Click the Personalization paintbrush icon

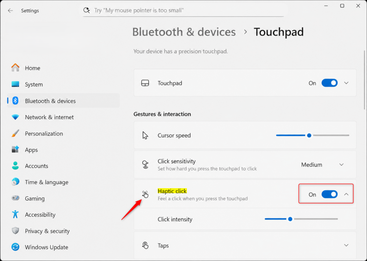tap(15, 133)
